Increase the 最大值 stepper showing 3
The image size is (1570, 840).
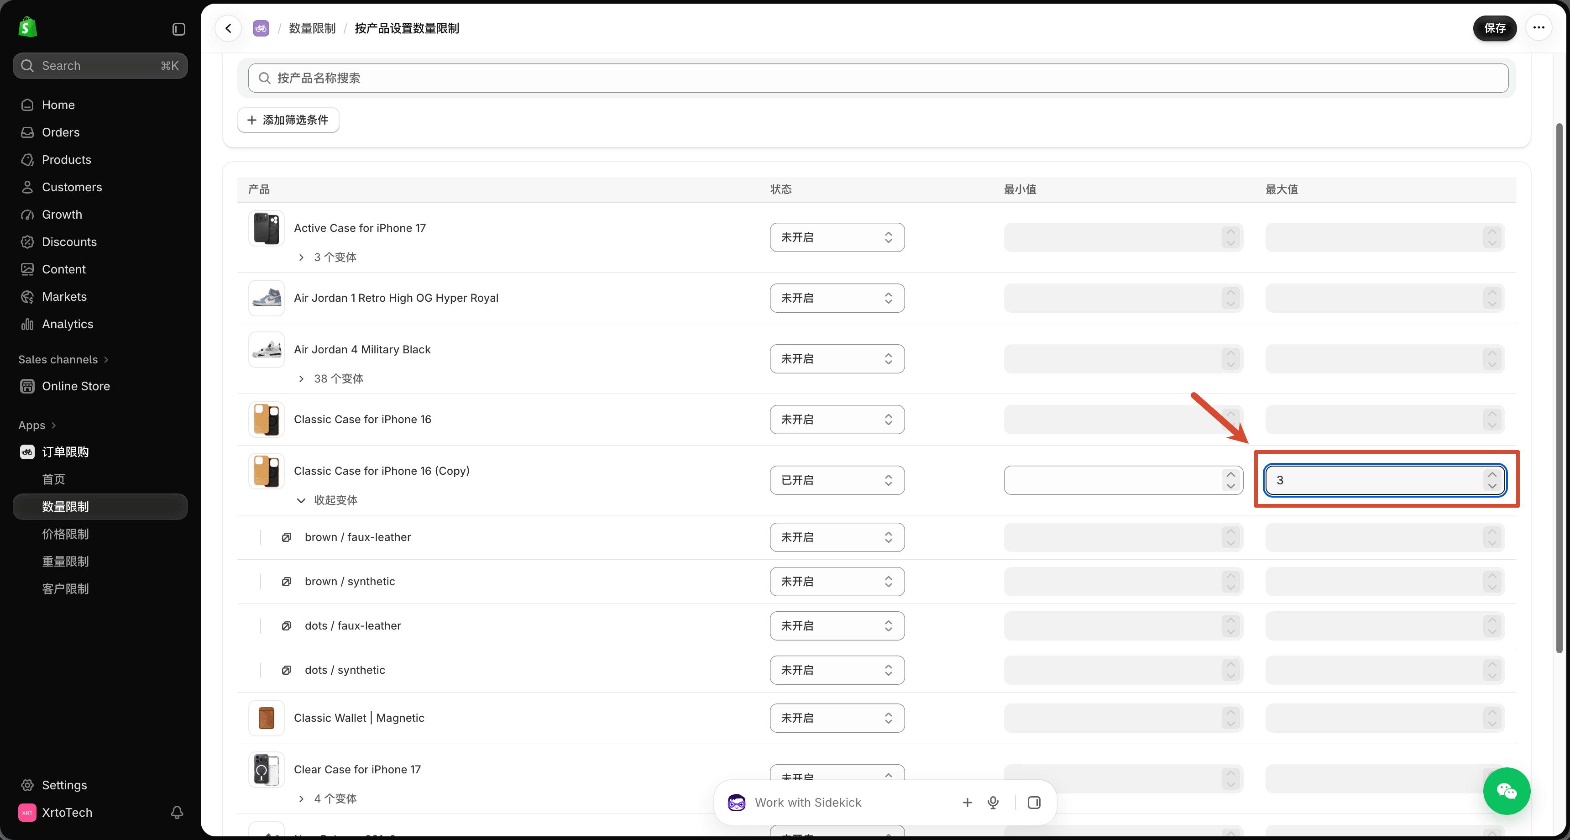pos(1492,474)
